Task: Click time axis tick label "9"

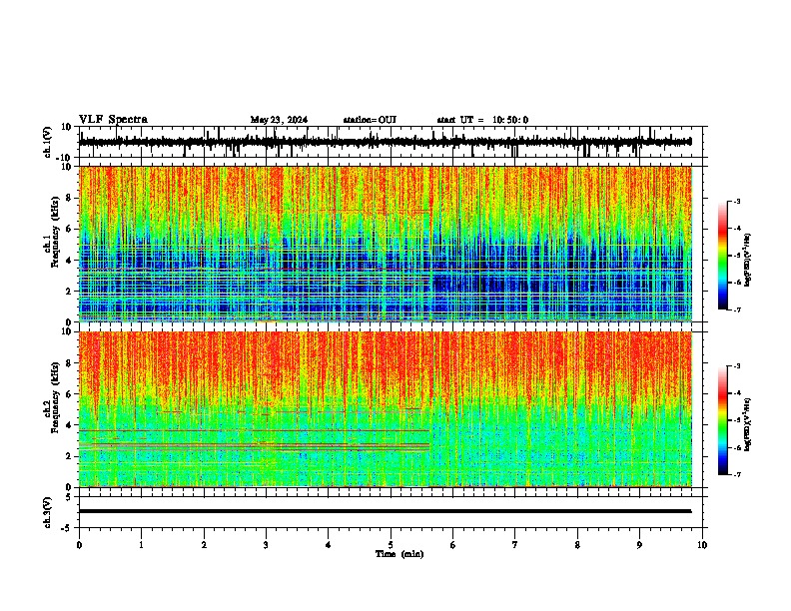Action: pyautogui.click(x=639, y=545)
